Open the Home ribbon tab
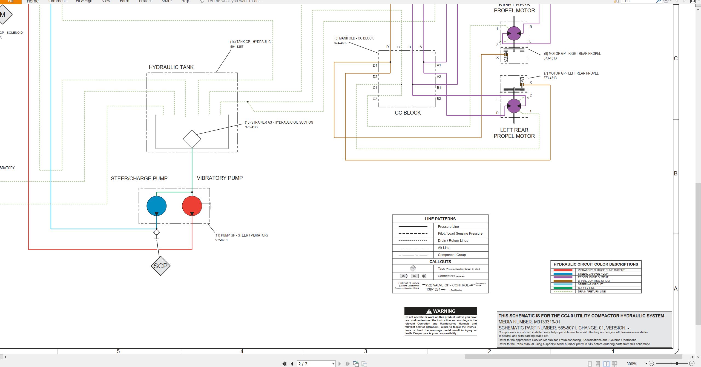This screenshot has width=701, height=367. click(33, 1)
